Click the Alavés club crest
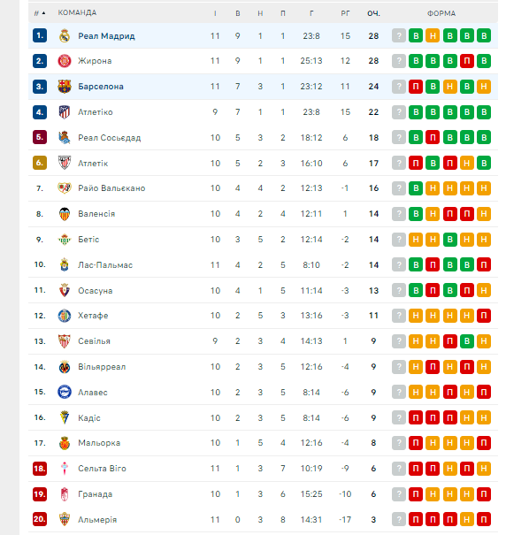The height and width of the screenshot is (535, 506). (x=65, y=392)
